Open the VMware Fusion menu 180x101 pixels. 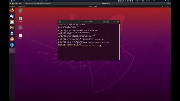point(18,1)
